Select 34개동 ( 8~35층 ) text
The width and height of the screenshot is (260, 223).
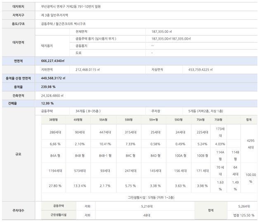[88, 111]
